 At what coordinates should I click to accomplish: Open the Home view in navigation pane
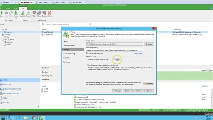click(x=20, y=80)
